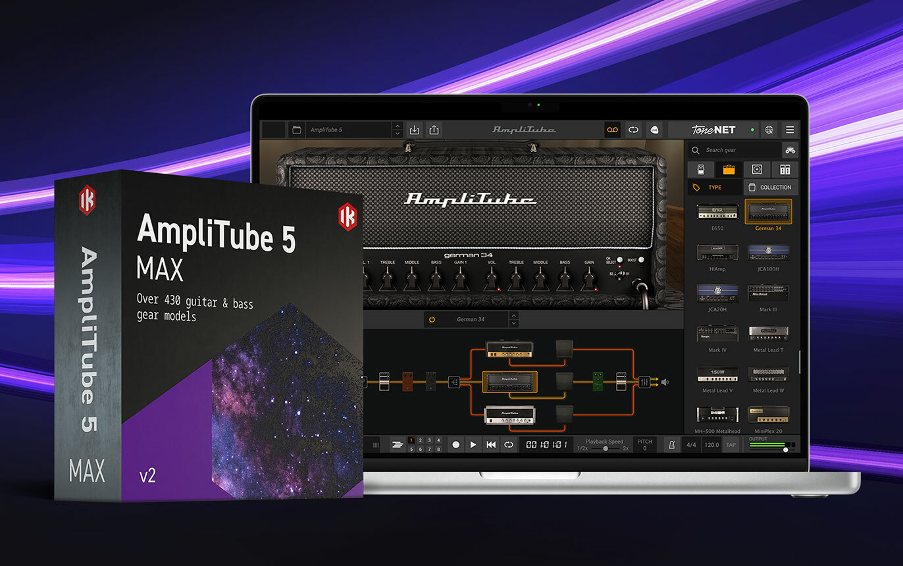
Task: Open the hamburger menu in the top bar
Action: [790, 130]
